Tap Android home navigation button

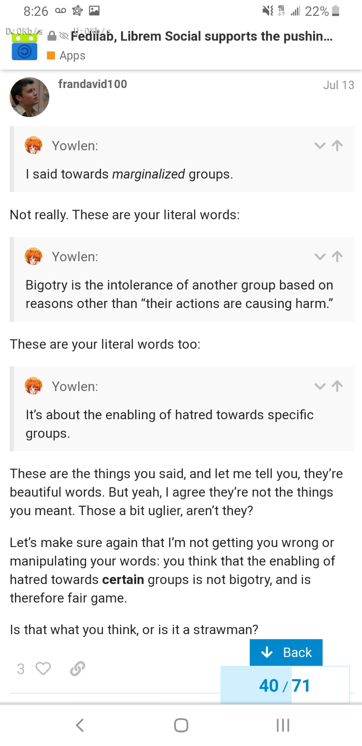click(x=181, y=725)
